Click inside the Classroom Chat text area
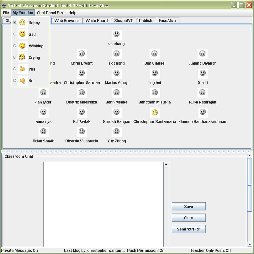 pyautogui.click(x=103, y=204)
